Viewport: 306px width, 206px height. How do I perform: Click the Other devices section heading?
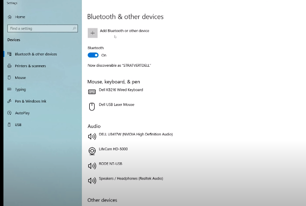102,200
